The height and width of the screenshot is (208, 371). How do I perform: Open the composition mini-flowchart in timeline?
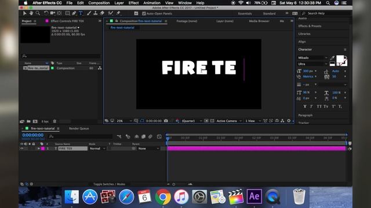click(119, 136)
